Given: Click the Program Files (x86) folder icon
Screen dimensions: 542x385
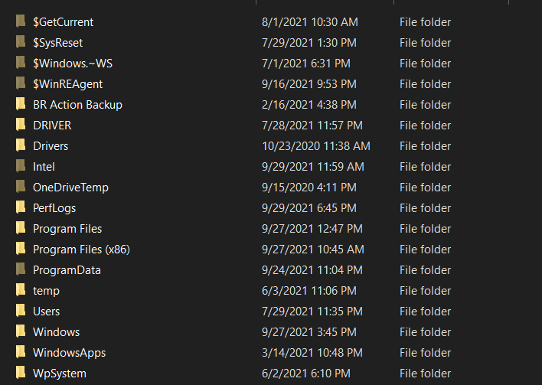Looking at the screenshot, I should click(x=21, y=250).
